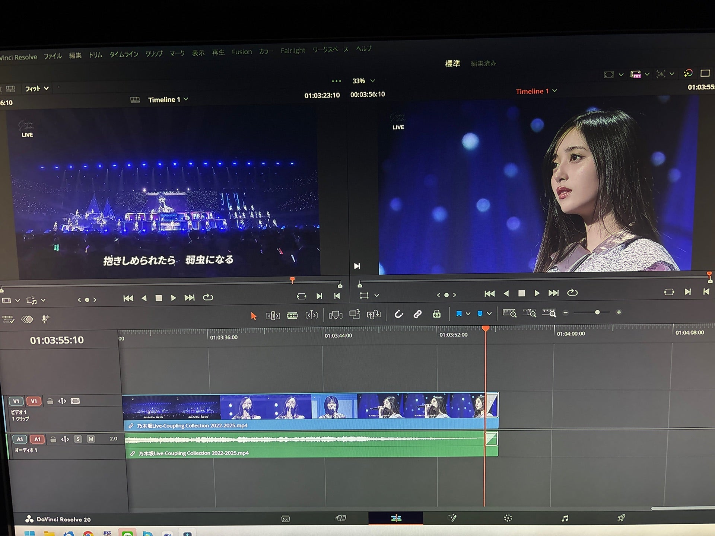715x536 pixels.
Task: Activate the Trim Edit mode tool
Action: (x=273, y=316)
